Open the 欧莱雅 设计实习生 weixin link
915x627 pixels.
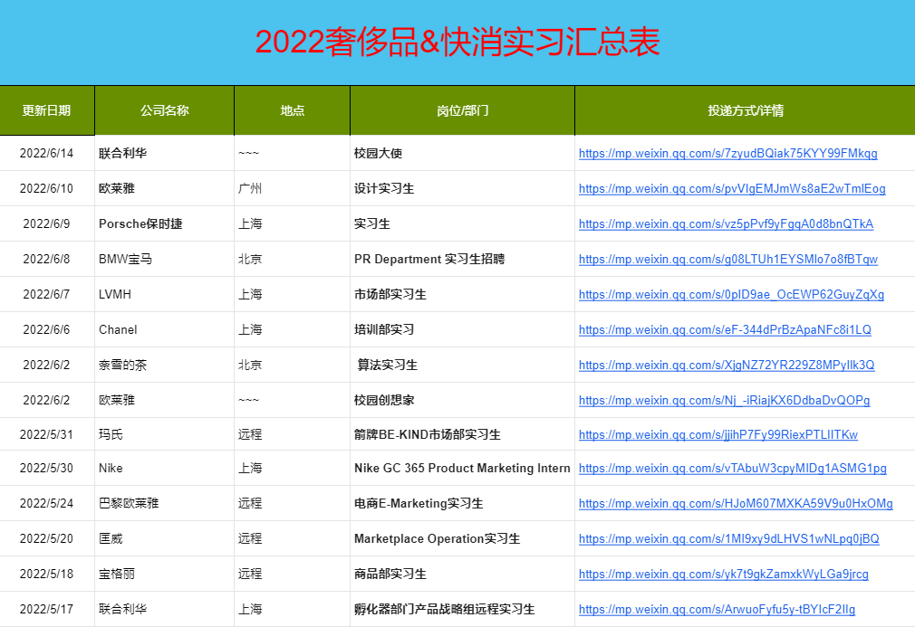732,189
